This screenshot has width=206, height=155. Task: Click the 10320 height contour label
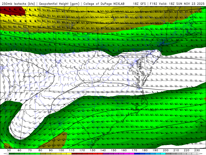pyautogui.click(x=157, y=11)
